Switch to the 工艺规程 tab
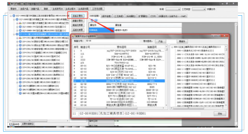This screenshot has width=248, height=134. click(119, 16)
